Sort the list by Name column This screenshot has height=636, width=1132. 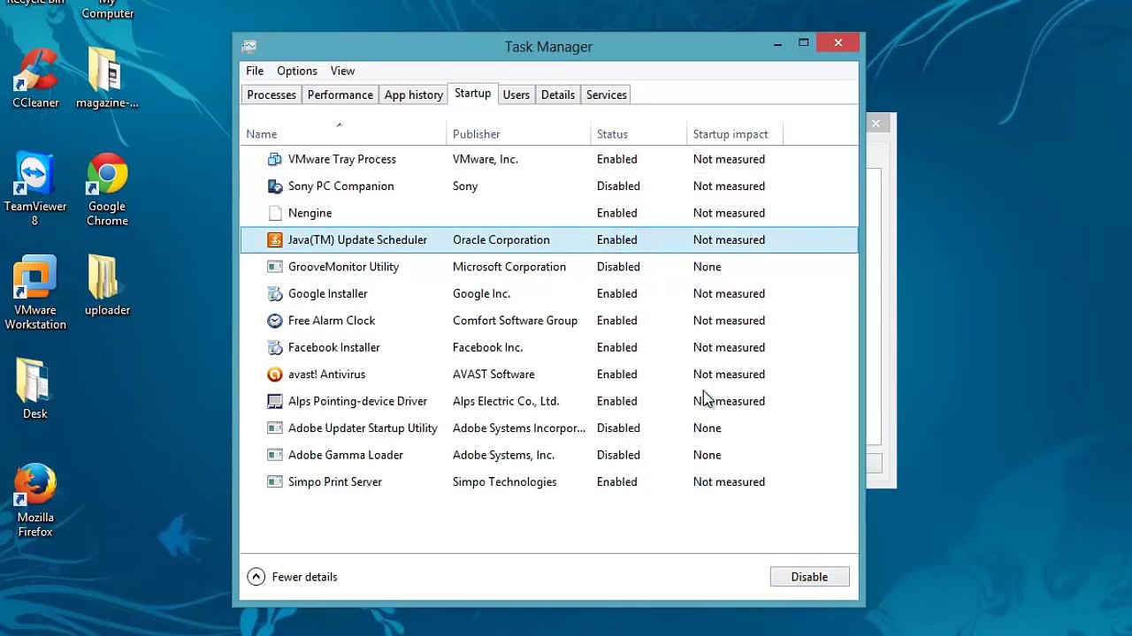click(343, 133)
